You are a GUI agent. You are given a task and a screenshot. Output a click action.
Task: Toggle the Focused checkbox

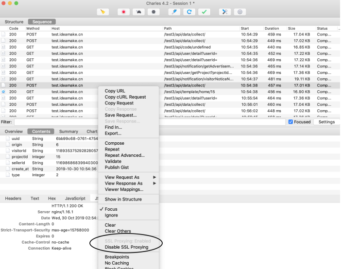click(x=290, y=122)
